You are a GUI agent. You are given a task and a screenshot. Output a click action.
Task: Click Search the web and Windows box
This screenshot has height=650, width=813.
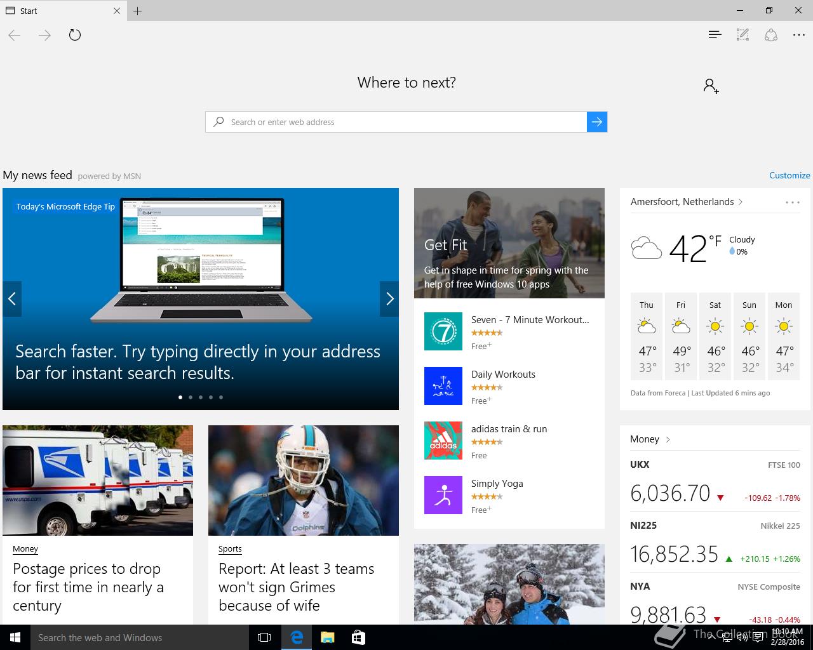click(140, 637)
